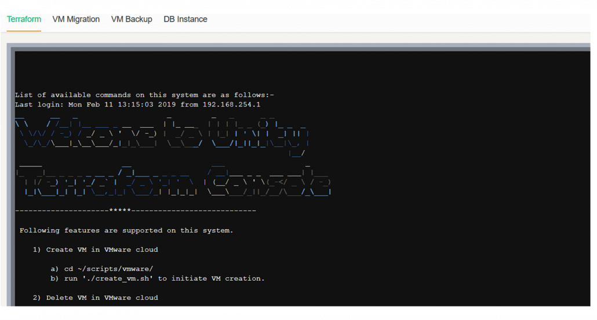Click the './create_vm.sh' instruction line

157,278
